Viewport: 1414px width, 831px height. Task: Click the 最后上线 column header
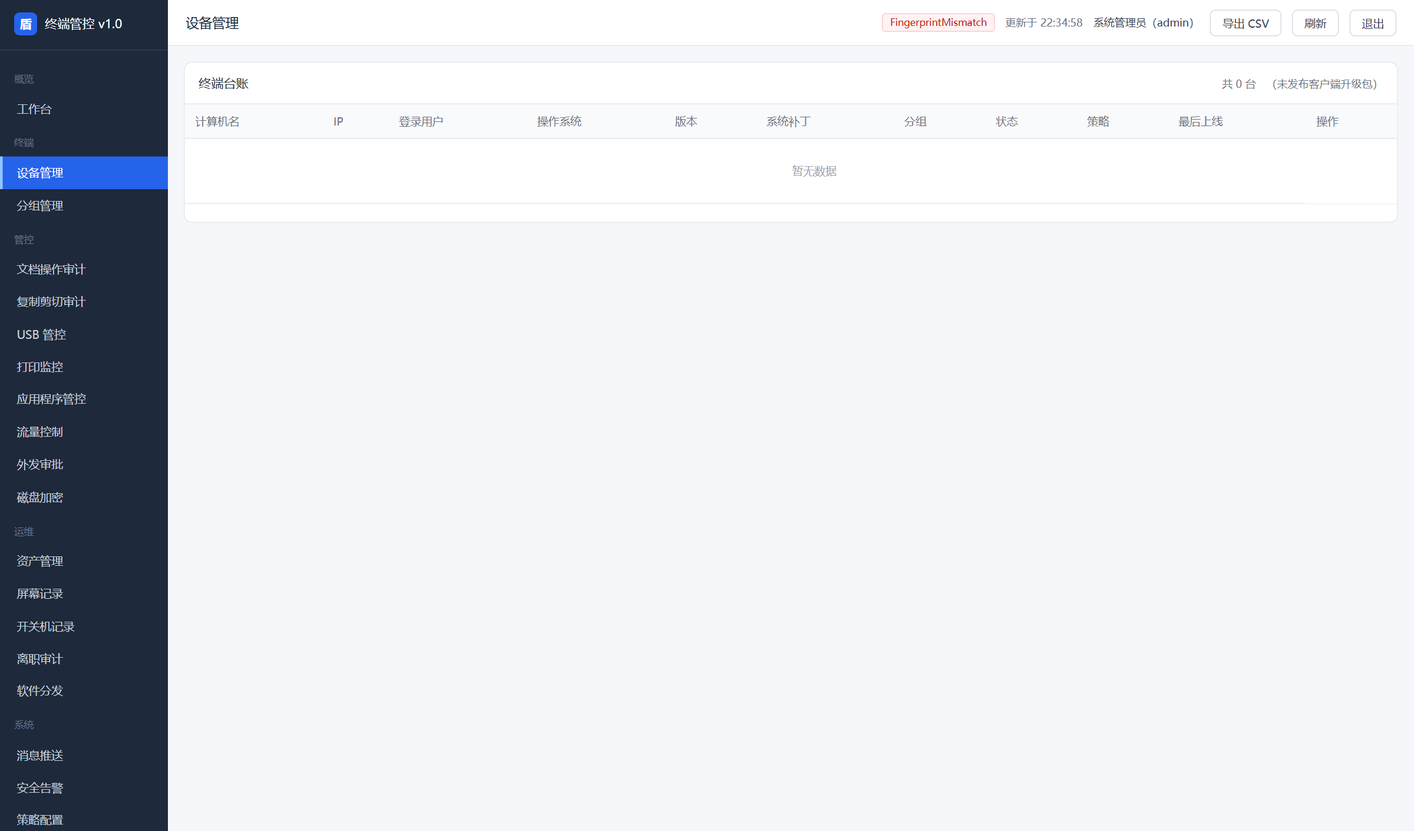click(x=1201, y=121)
